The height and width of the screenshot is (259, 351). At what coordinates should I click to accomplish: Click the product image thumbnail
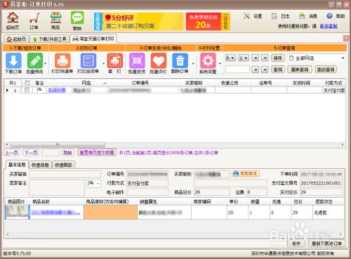18,212
